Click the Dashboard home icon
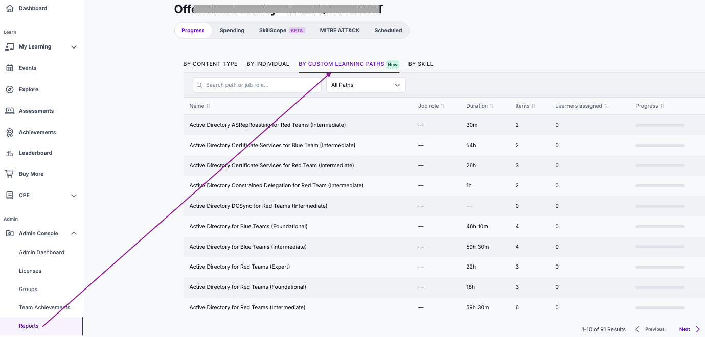Screen dimensions: 705x337 9,8
